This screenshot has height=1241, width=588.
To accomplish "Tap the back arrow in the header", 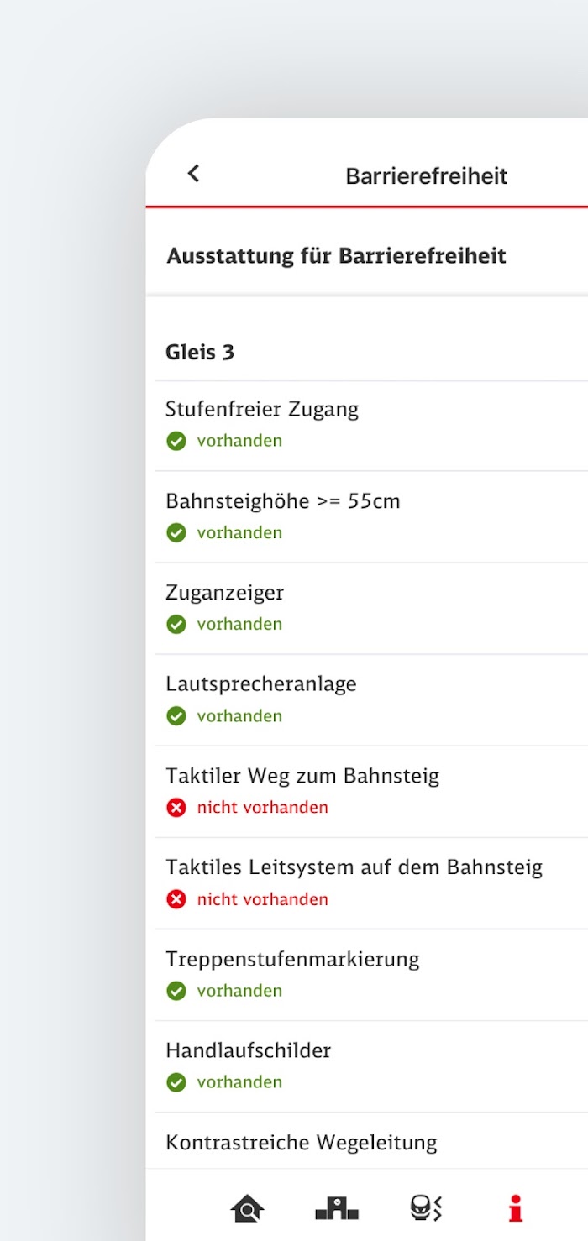I will click(x=193, y=174).
